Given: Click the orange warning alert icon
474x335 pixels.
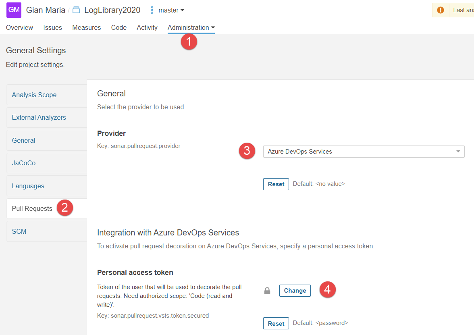Looking at the screenshot, I should click(441, 10).
